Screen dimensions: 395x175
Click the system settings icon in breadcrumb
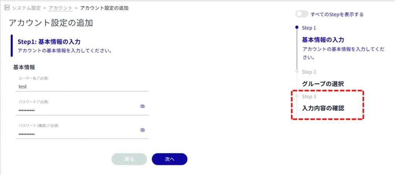click(7, 8)
